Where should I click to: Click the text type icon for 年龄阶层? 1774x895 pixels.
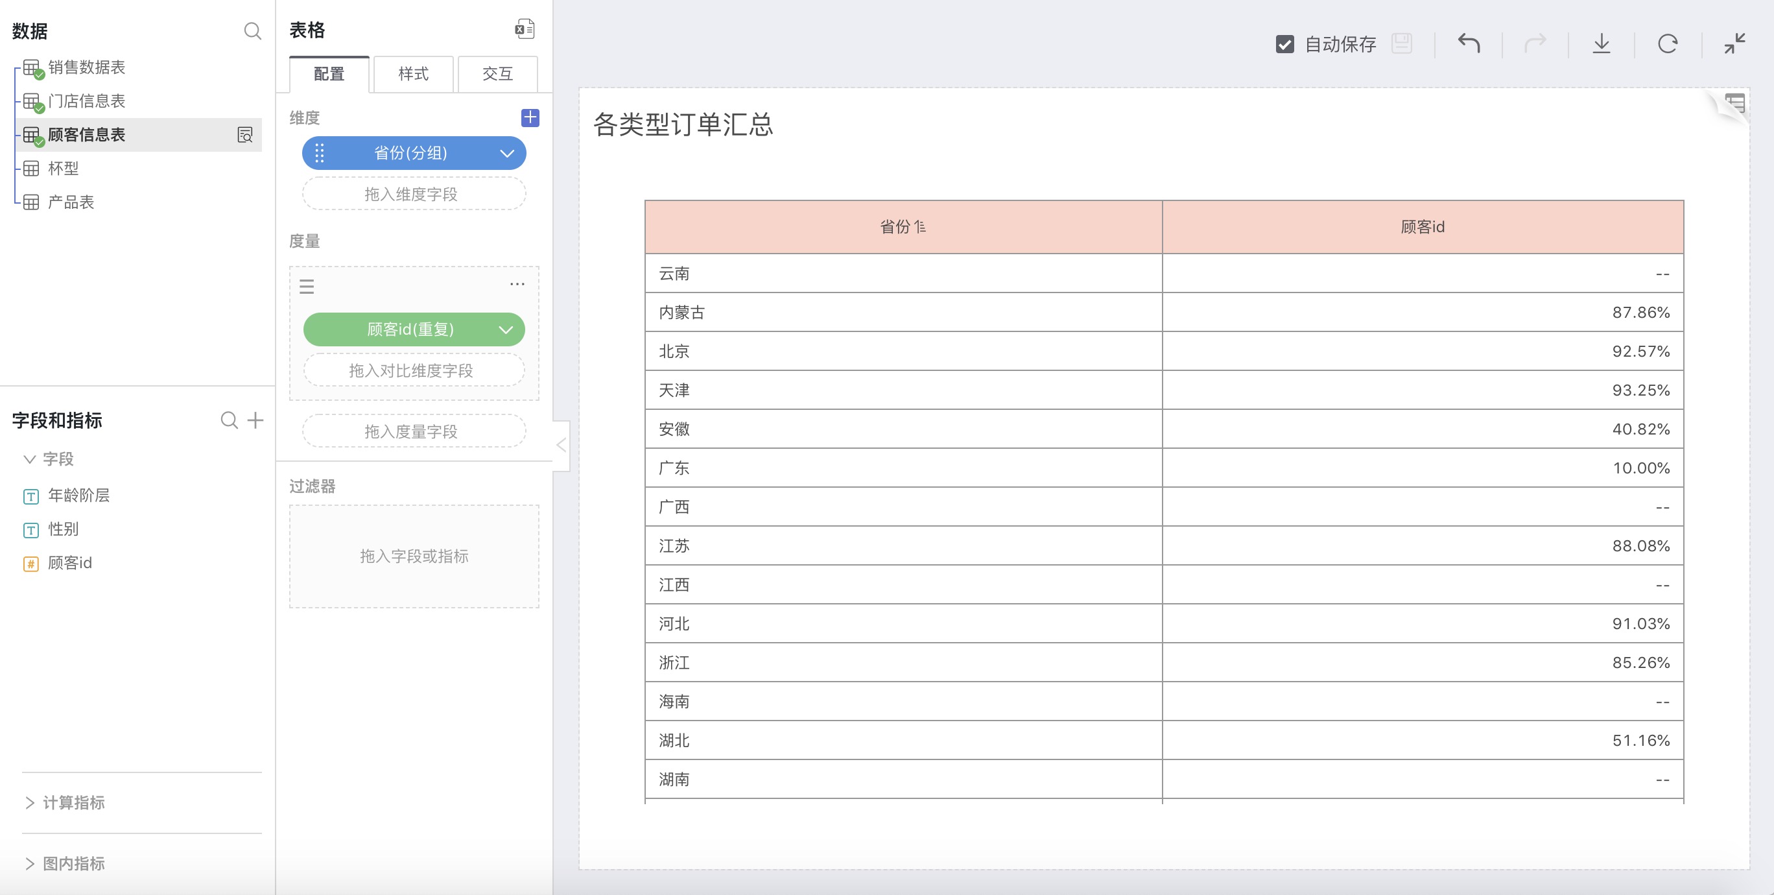coord(31,496)
